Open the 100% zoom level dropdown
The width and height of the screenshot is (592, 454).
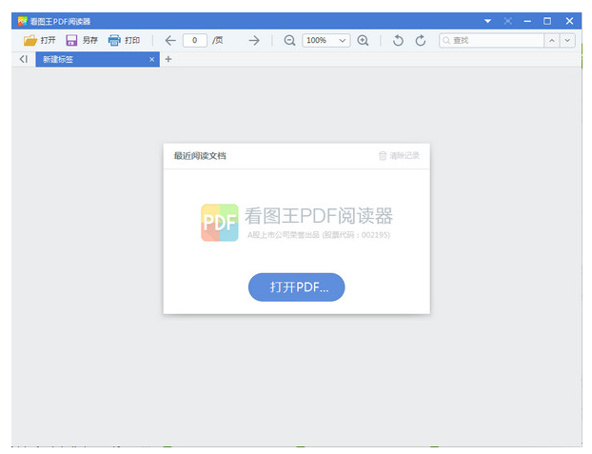coord(326,40)
